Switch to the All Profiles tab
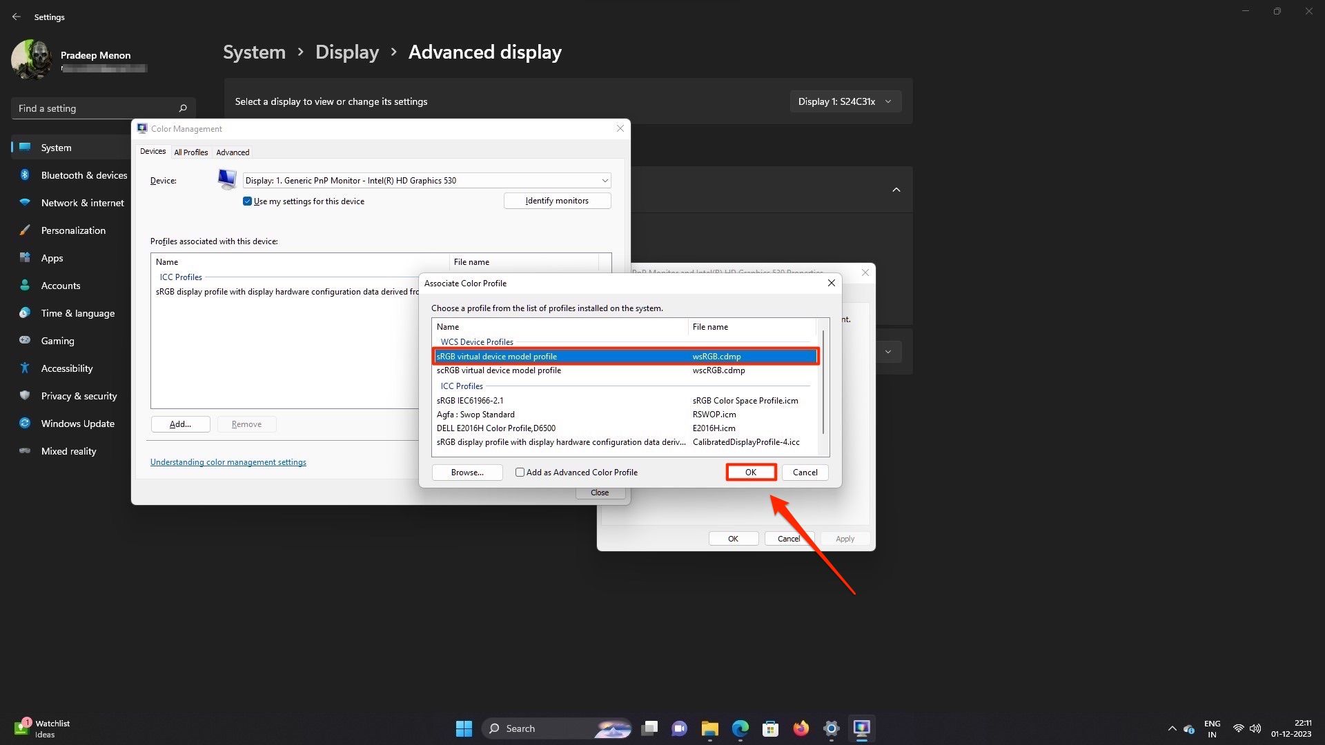Screen dimensions: 1325x745 tap(190, 152)
